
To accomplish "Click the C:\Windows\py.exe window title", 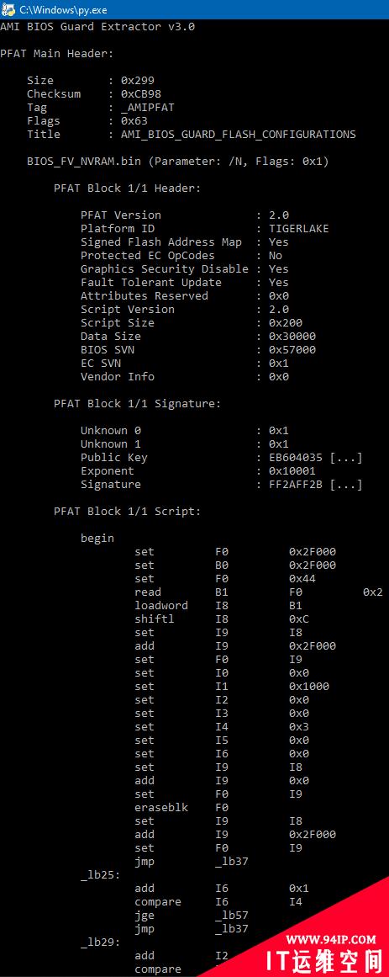I will coord(55,9).
